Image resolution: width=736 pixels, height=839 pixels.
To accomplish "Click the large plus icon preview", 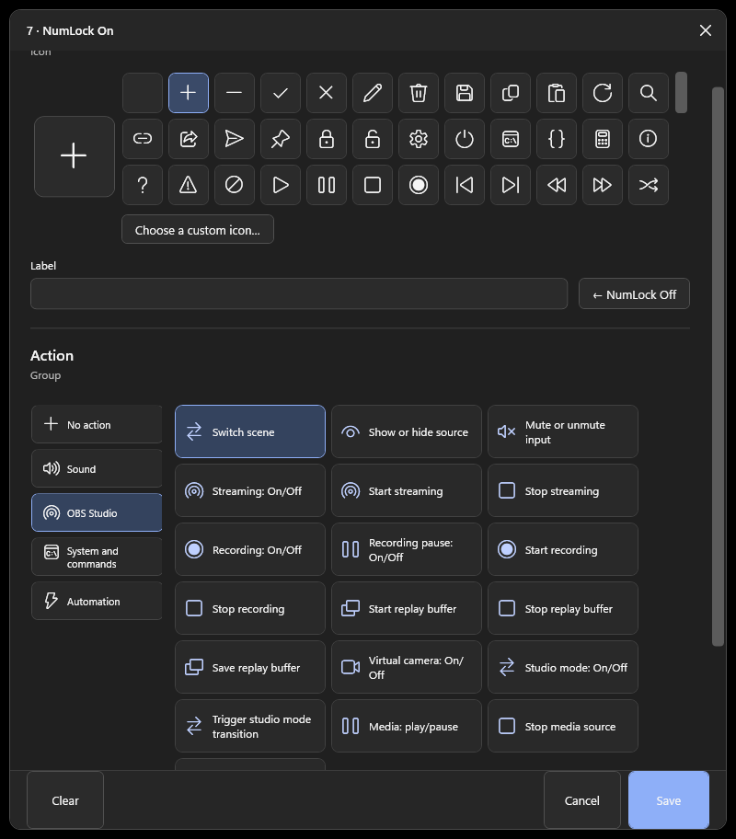I will click(x=75, y=156).
